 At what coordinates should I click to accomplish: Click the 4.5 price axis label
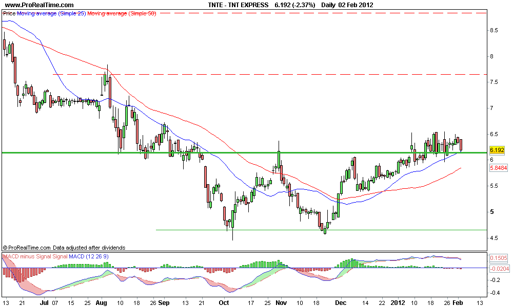coord(494,238)
